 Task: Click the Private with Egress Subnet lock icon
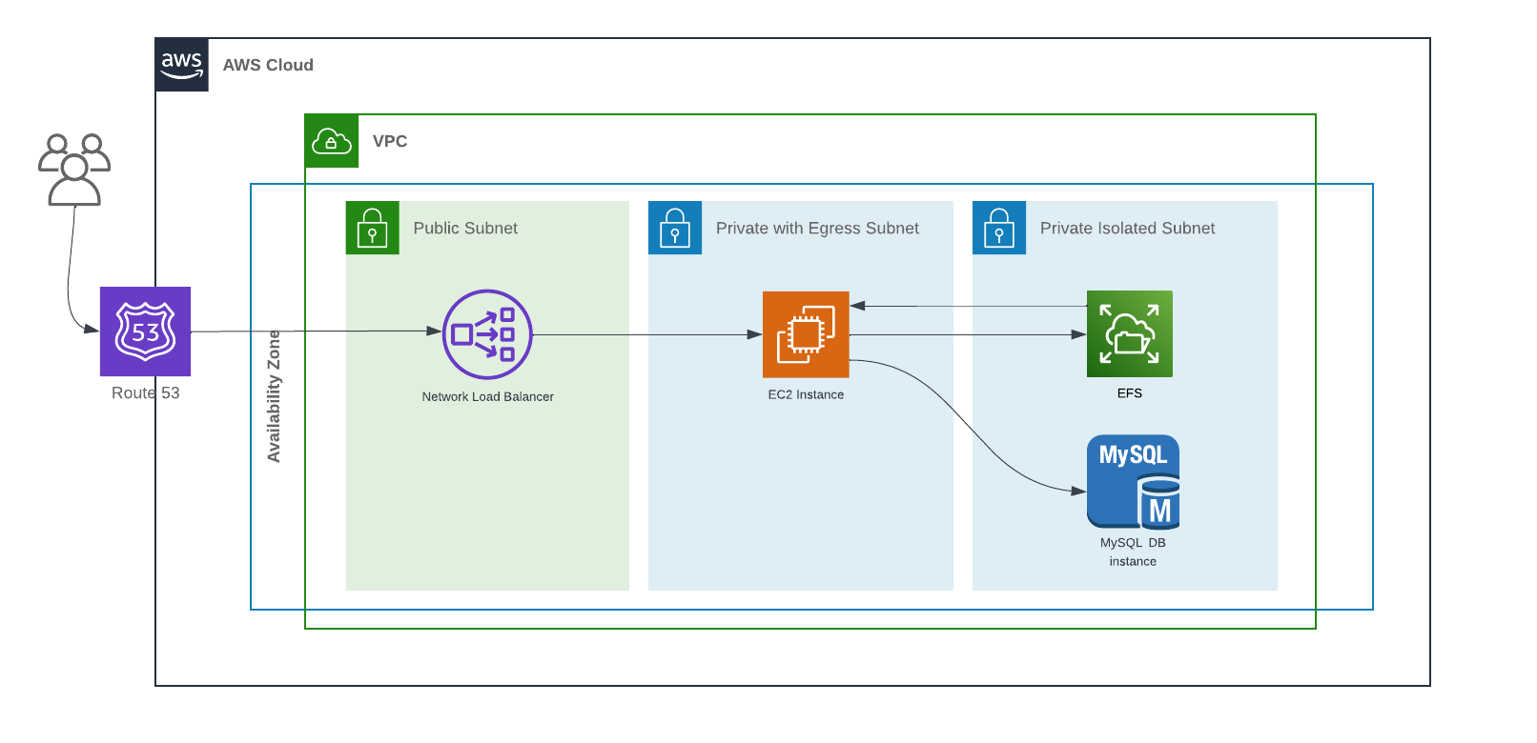[675, 228]
